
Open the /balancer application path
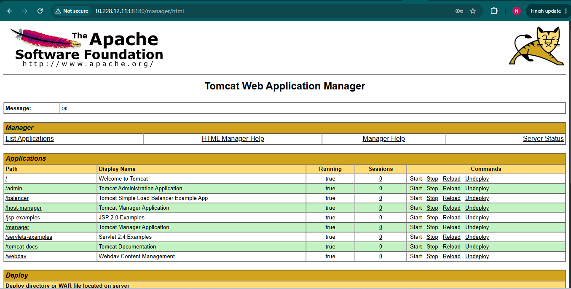[17, 198]
